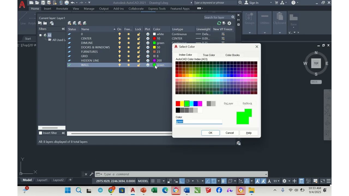Select the blue standard color swatch
The image size is (349, 196).
coord(195,103)
